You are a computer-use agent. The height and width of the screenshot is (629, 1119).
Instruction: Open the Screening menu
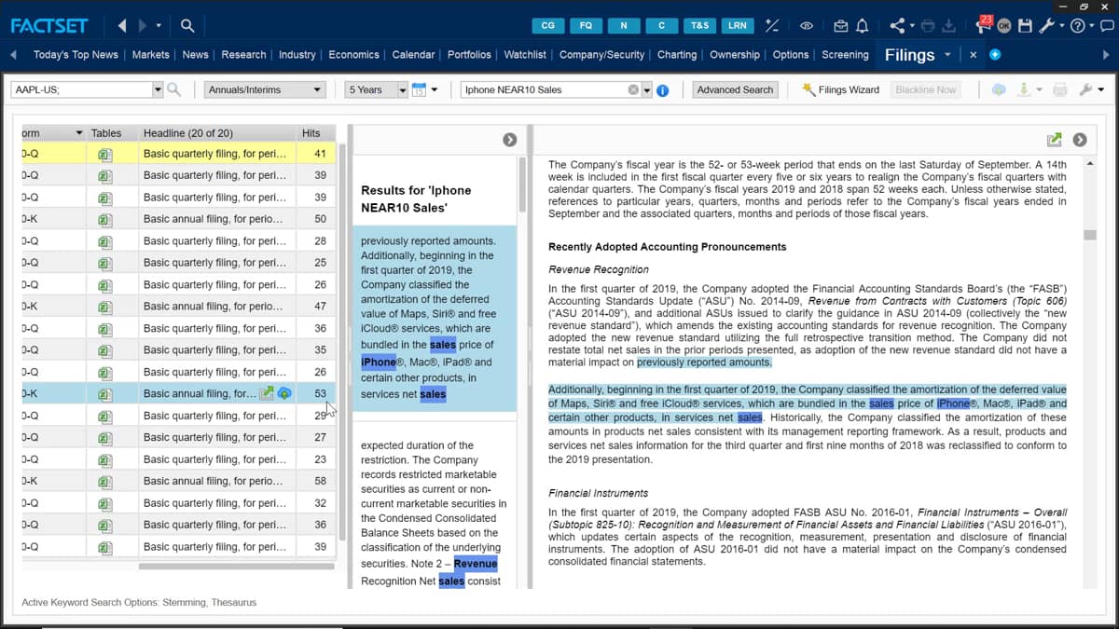point(845,55)
